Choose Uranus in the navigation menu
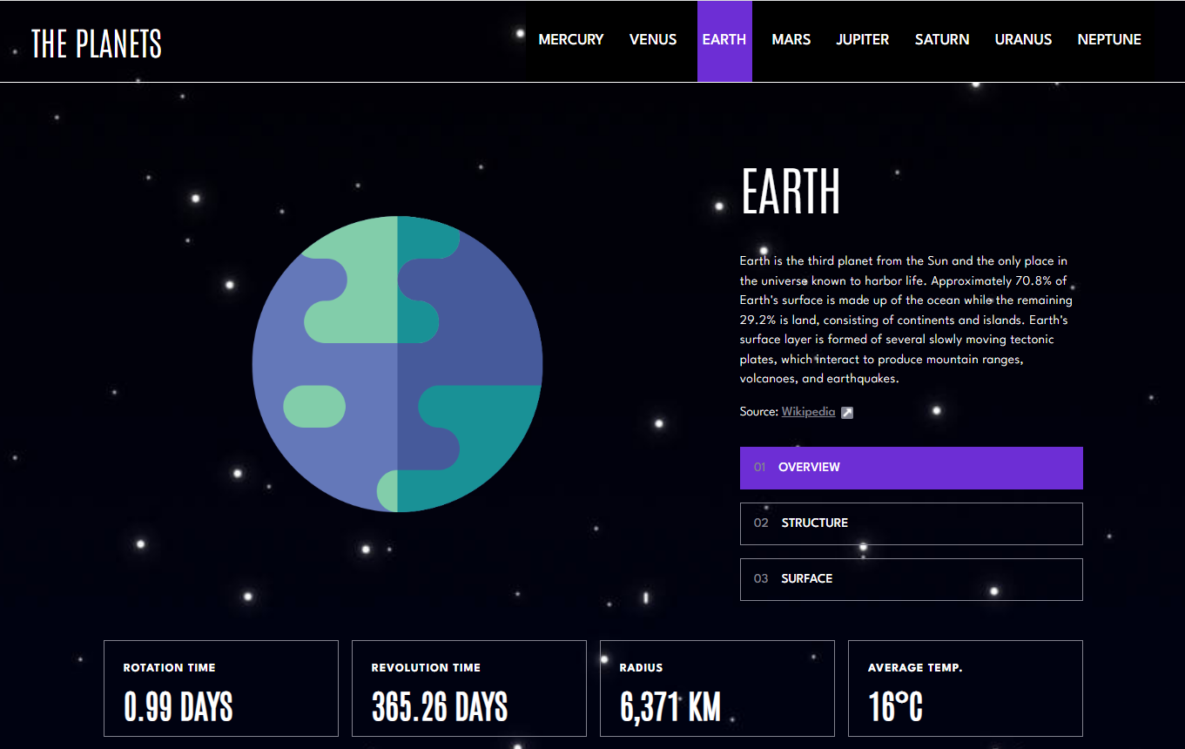 pyautogui.click(x=1023, y=40)
